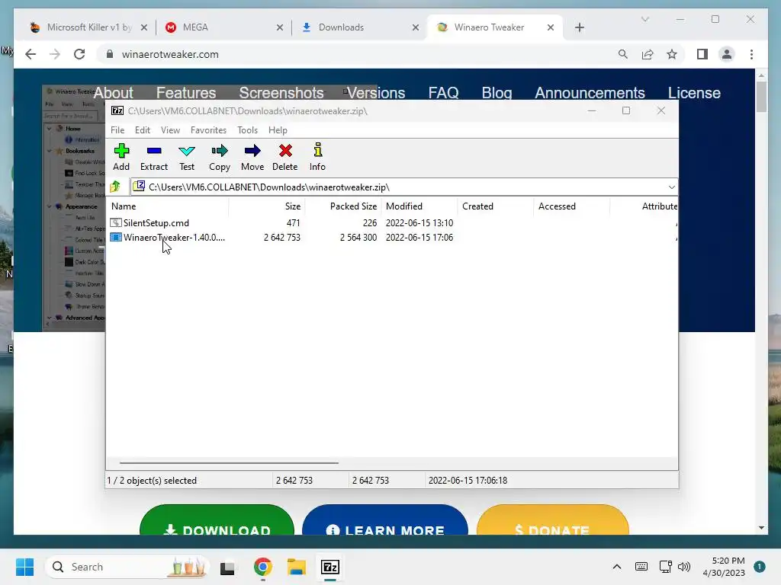Image resolution: width=781 pixels, height=585 pixels.
Task: Click the Chrome zoom search icon
Action: 622,54
